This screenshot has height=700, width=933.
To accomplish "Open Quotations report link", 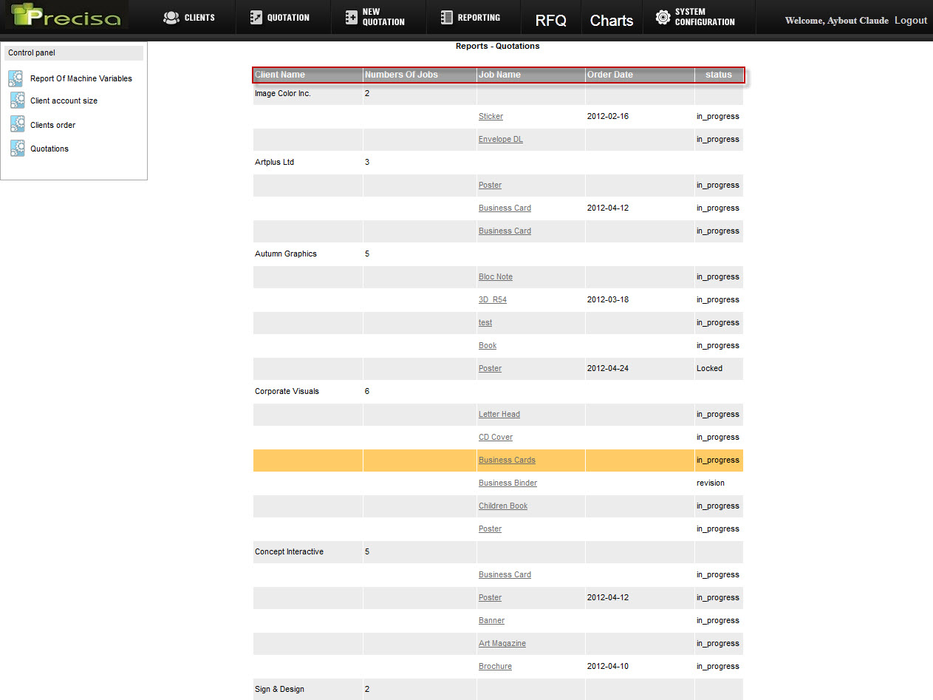I will [x=49, y=149].
